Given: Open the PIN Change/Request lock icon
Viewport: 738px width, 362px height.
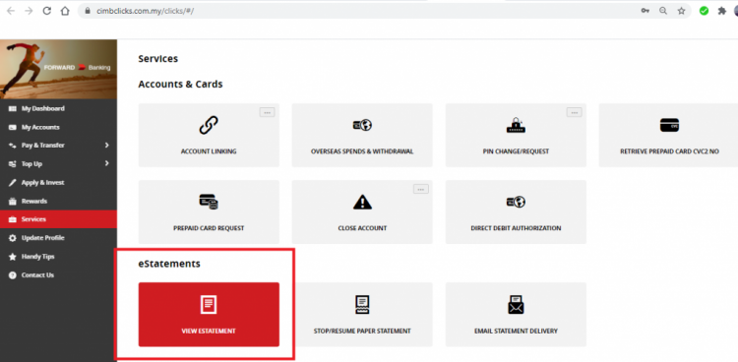Looking at the screenshot, I should (516, 125).
